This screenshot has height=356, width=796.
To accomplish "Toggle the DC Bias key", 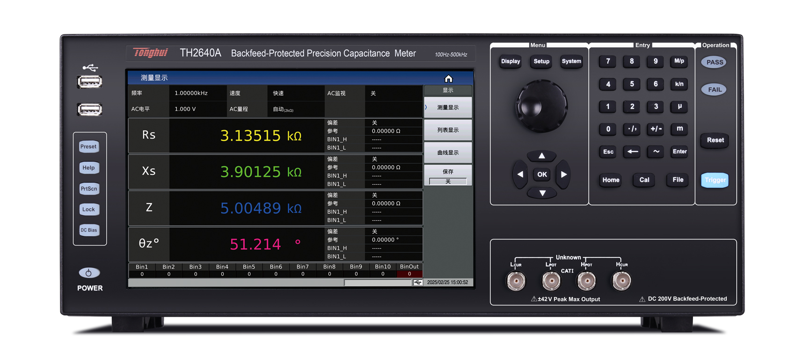I will tap(88, 230).
